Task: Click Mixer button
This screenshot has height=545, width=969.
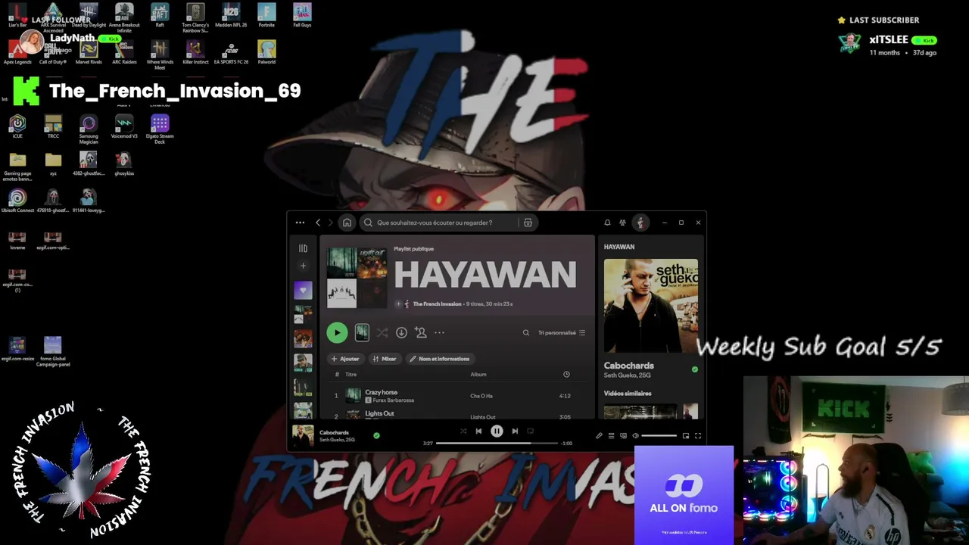Action: (385, 359)
